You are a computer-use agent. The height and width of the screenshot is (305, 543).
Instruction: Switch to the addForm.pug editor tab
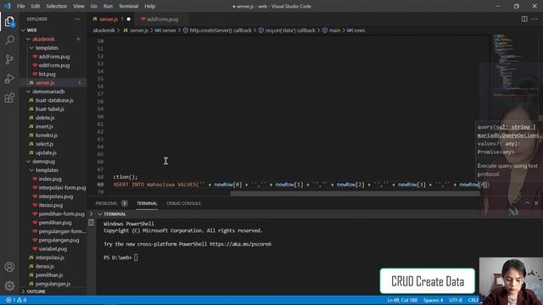click(162, 19)
